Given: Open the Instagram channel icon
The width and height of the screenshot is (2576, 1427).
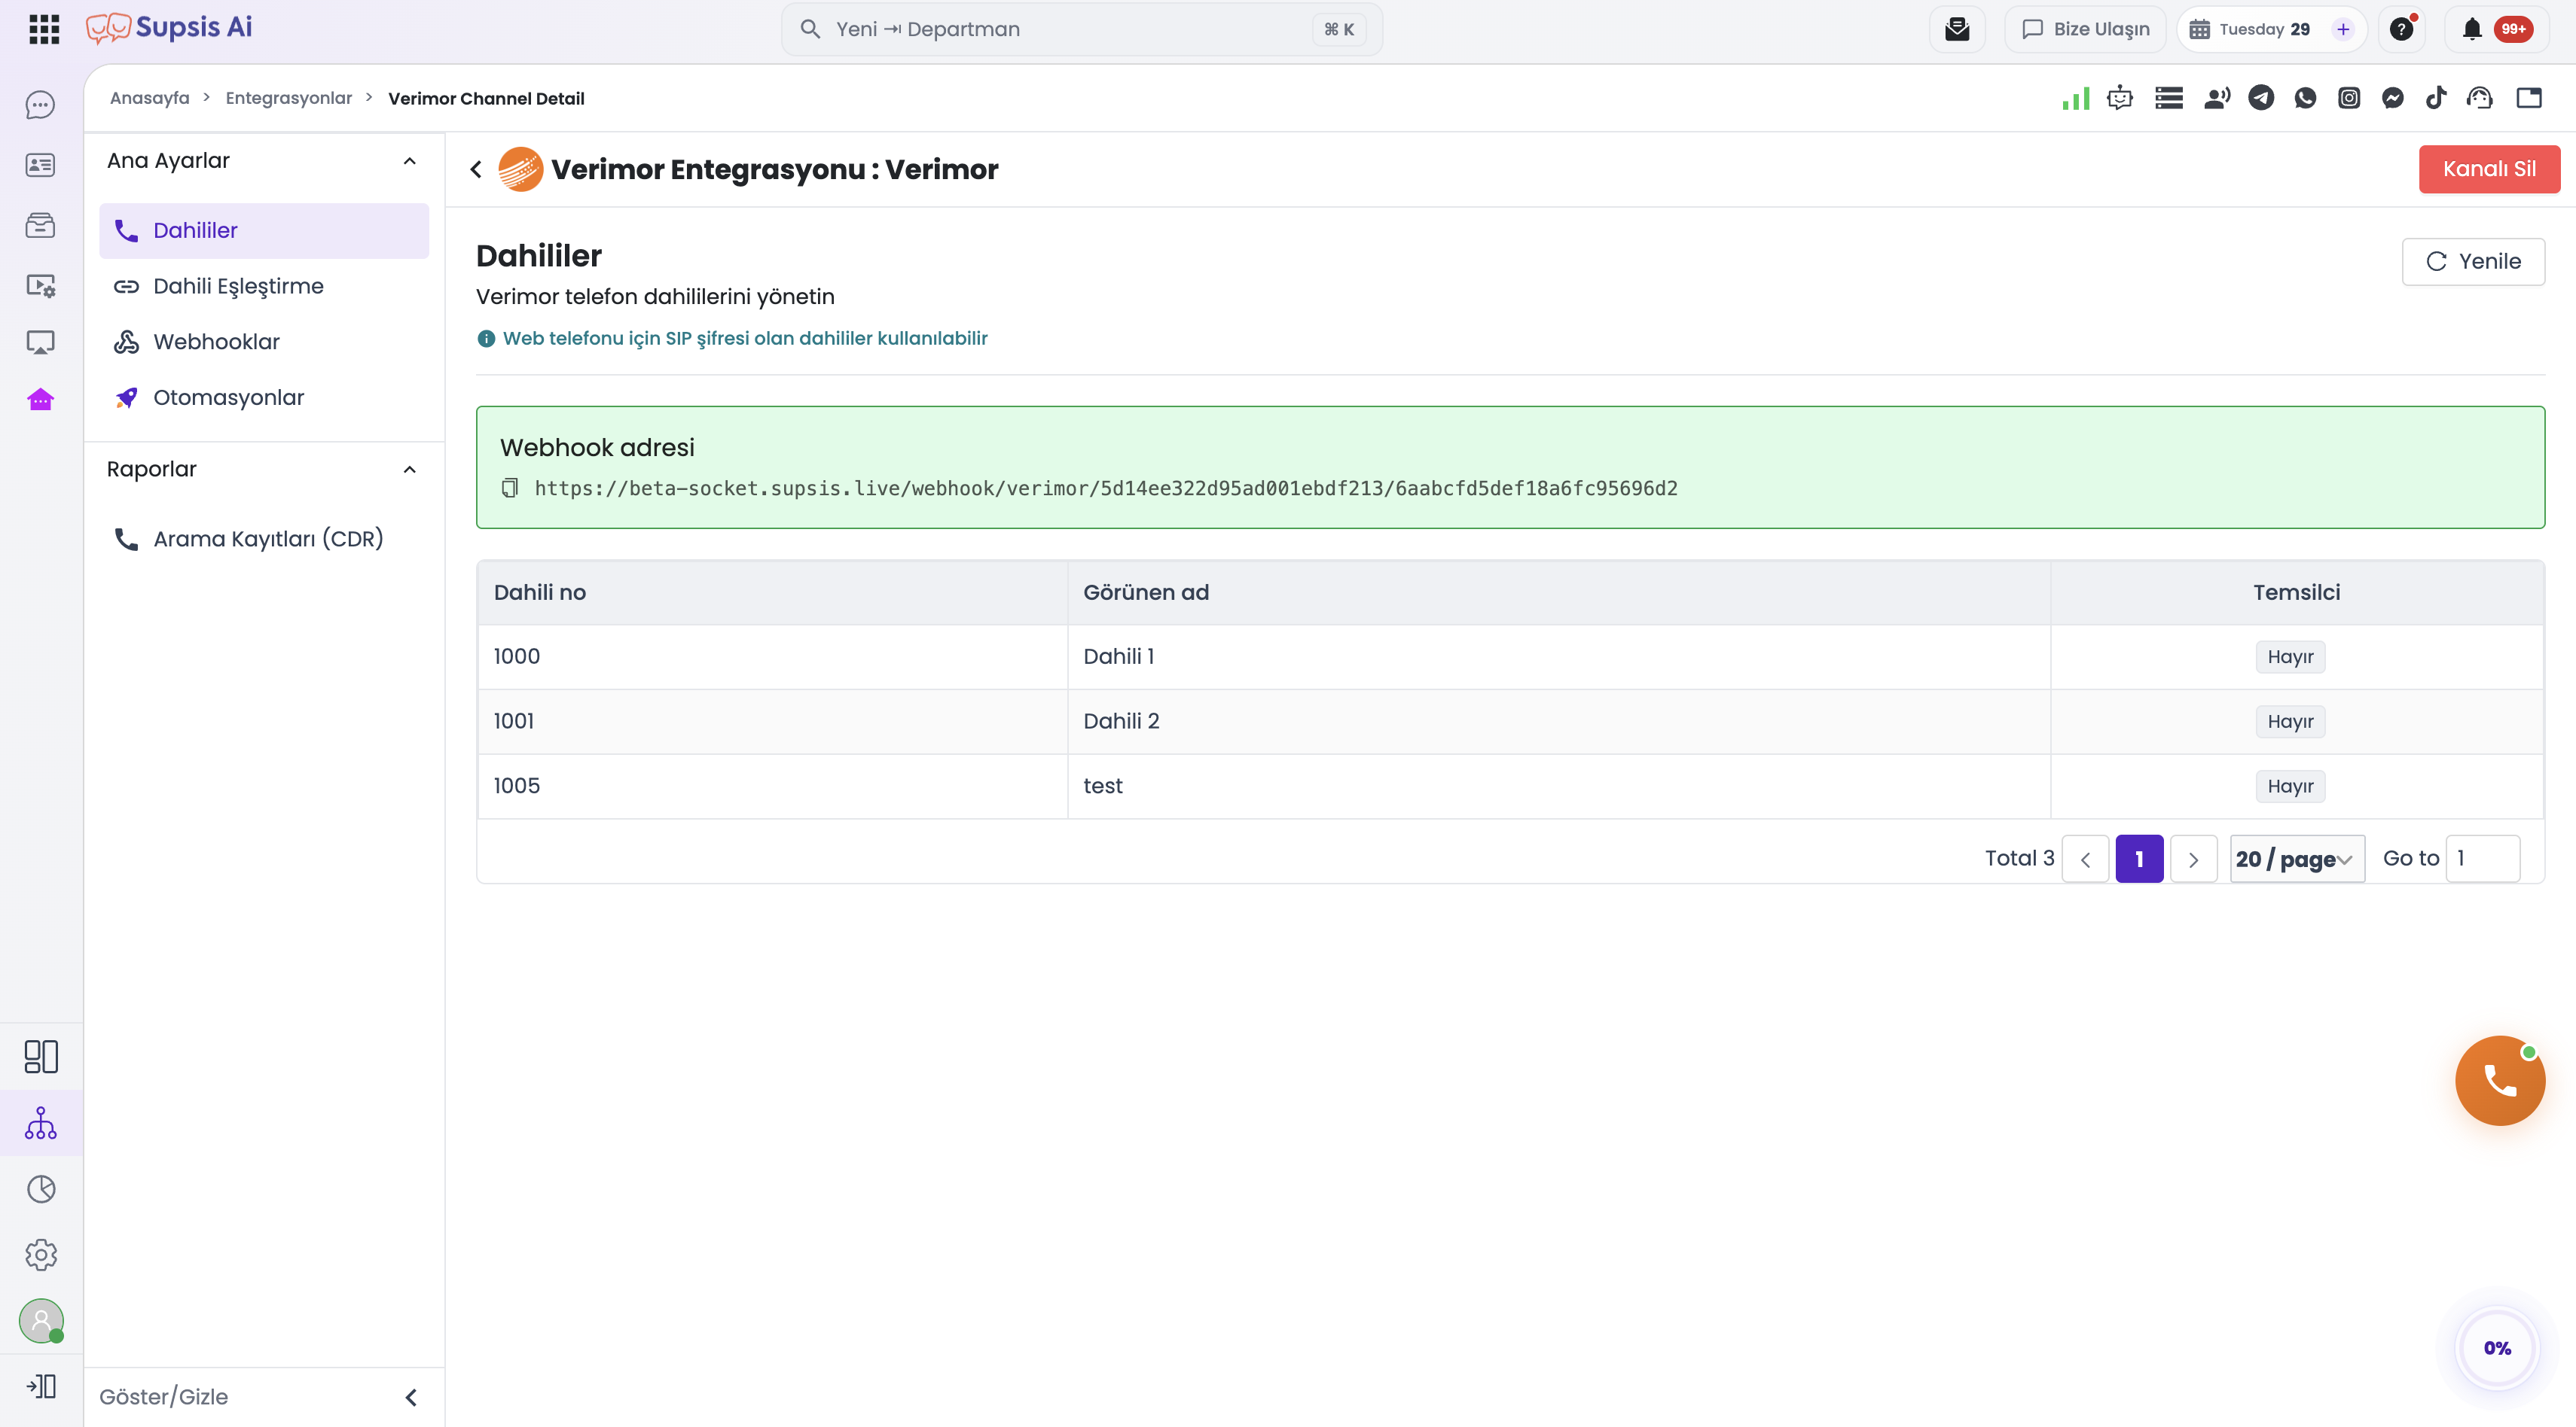Looking at the screenshot, I should click(2349, 98).
